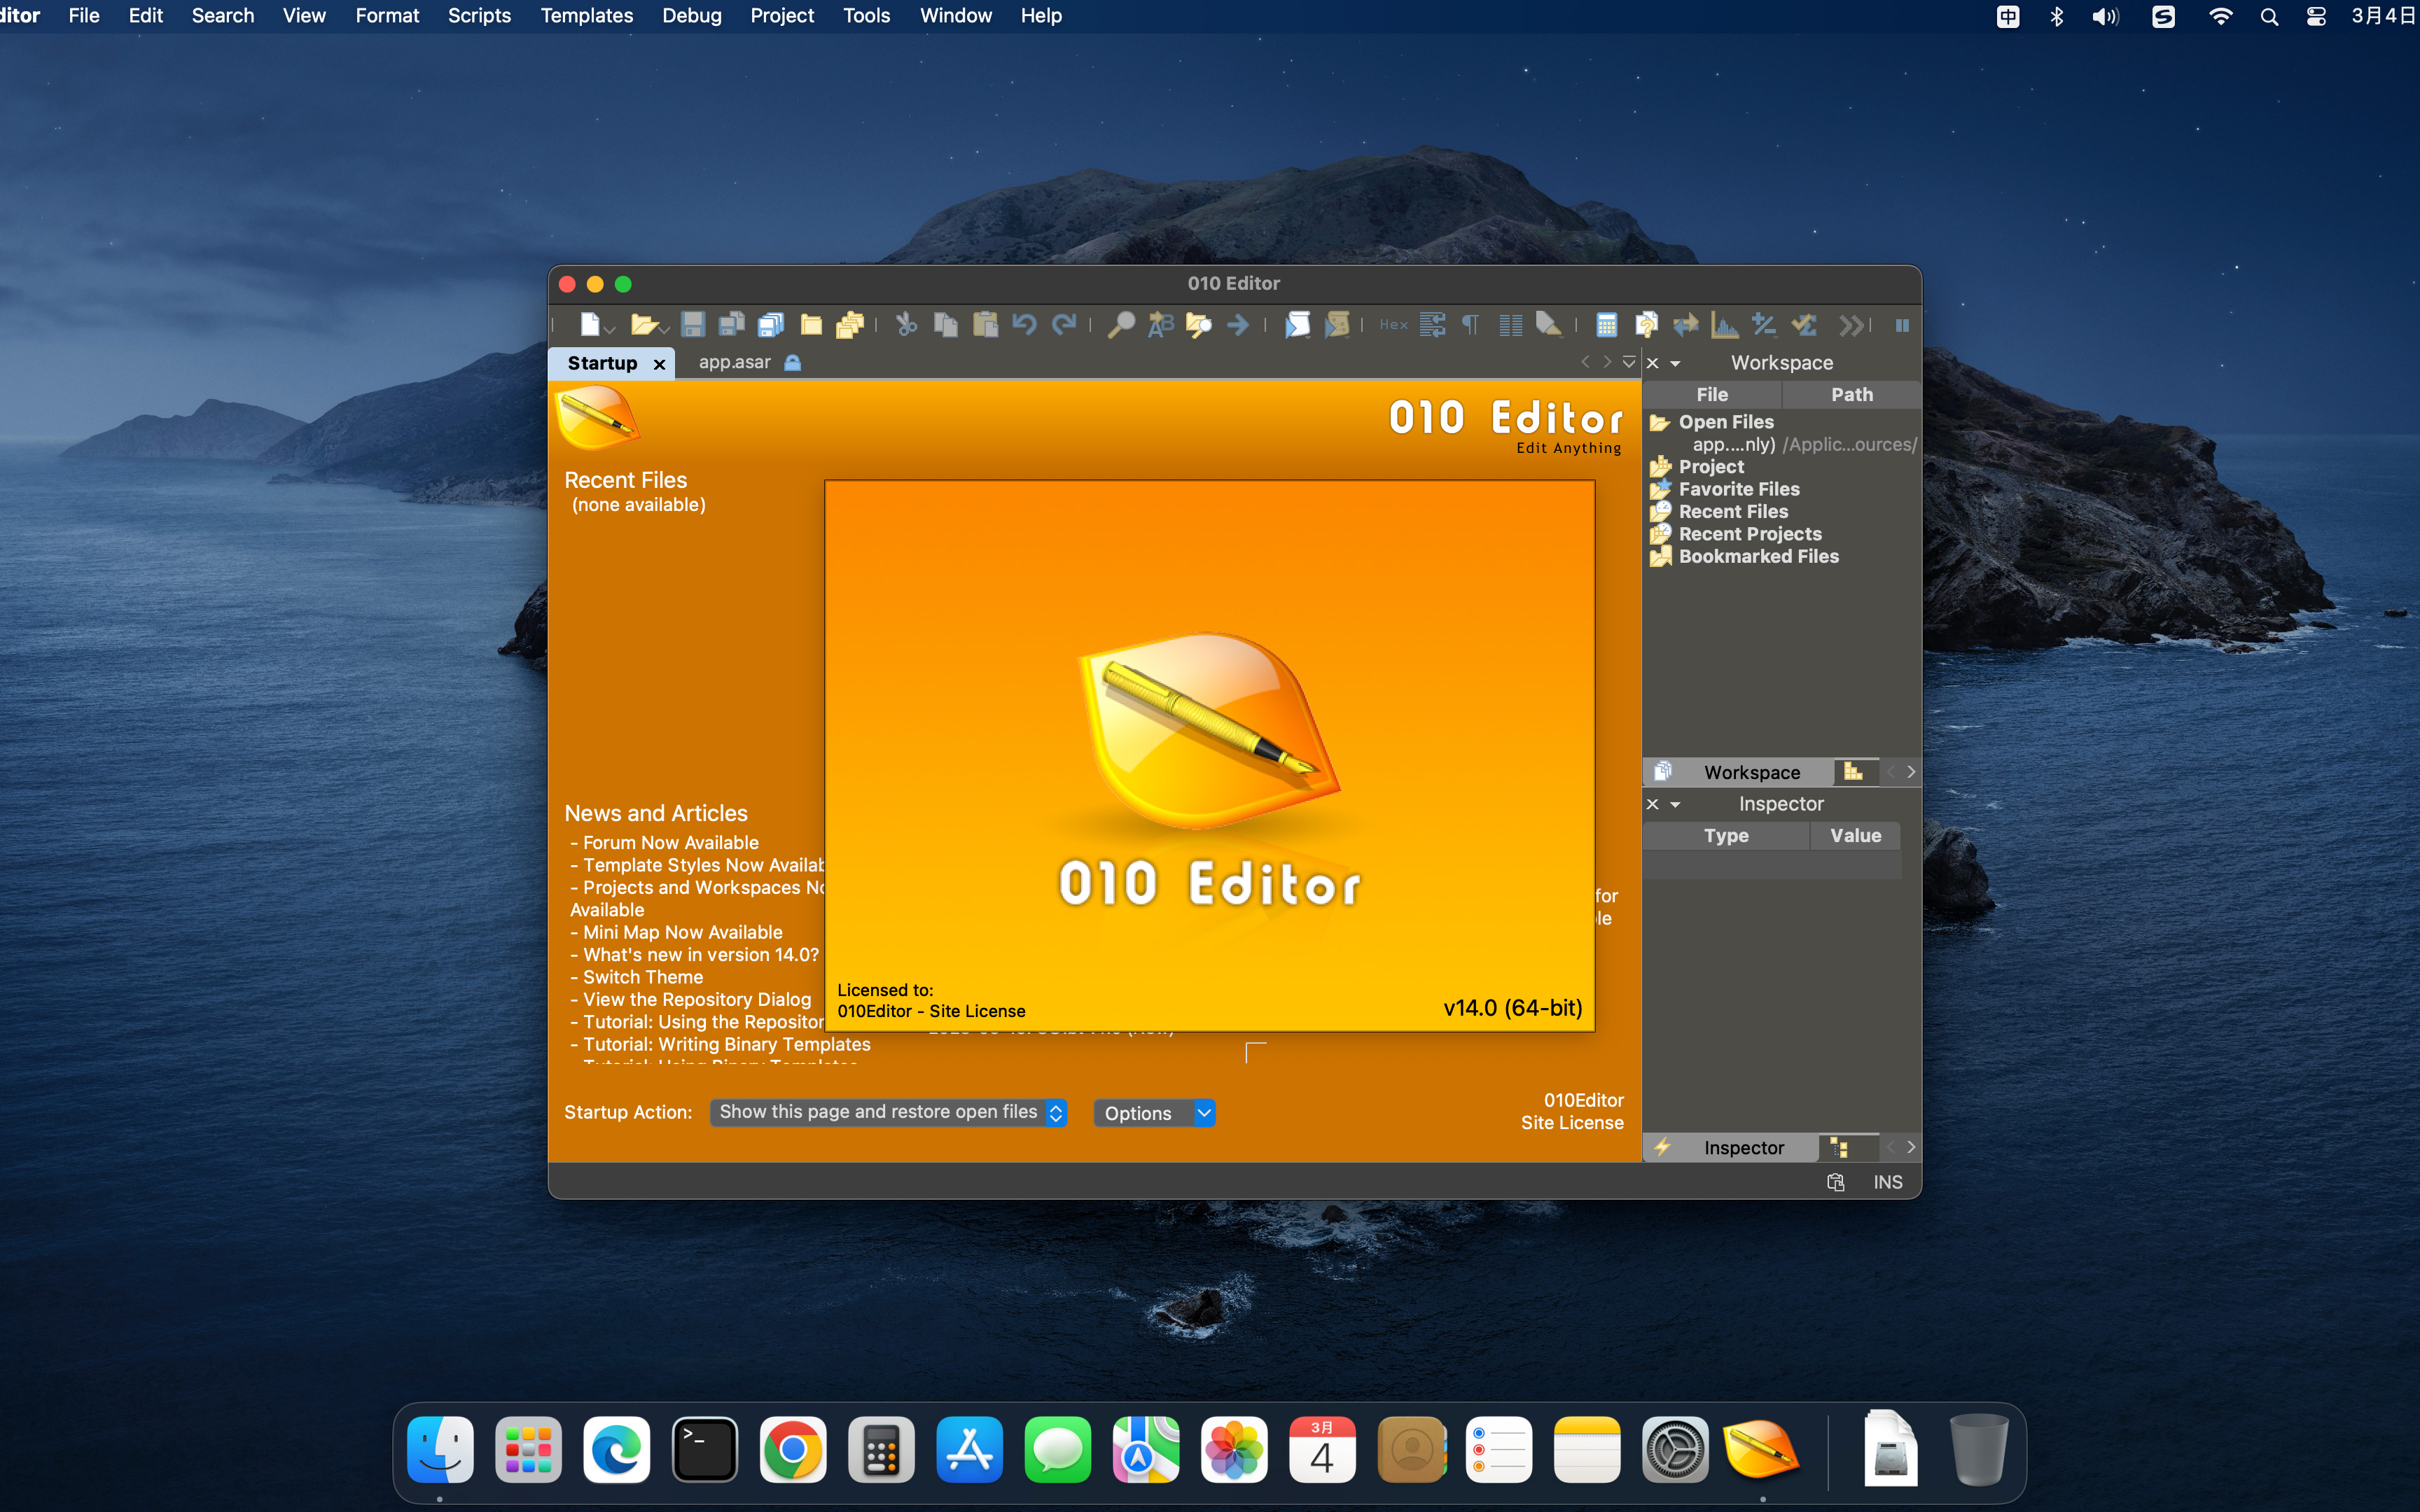Click the Compare Files icon
This screenshot has height=1512, width=2420.
[1646, 325]
